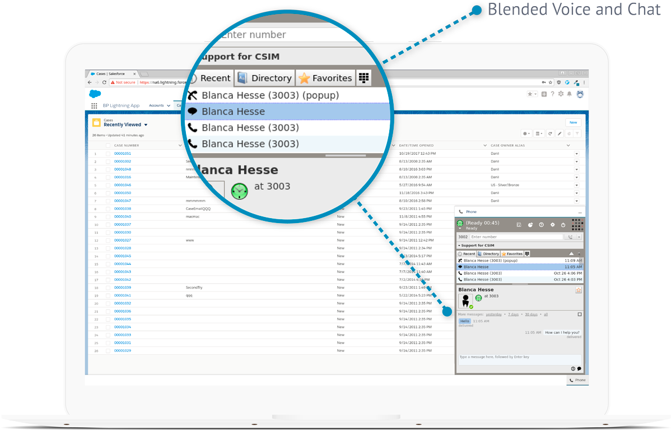The width and height of the screenshot is (672, 430).
Task: Collapse the Support for CSIM section
Action: coord(459,246)
